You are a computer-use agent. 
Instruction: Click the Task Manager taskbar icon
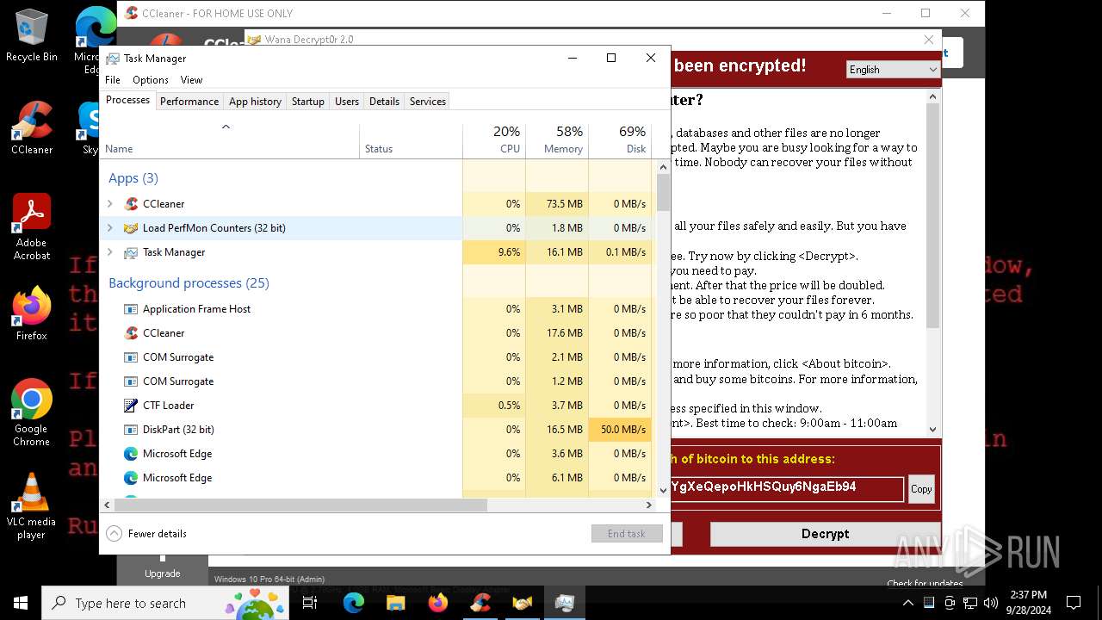(x=565, y=603)
